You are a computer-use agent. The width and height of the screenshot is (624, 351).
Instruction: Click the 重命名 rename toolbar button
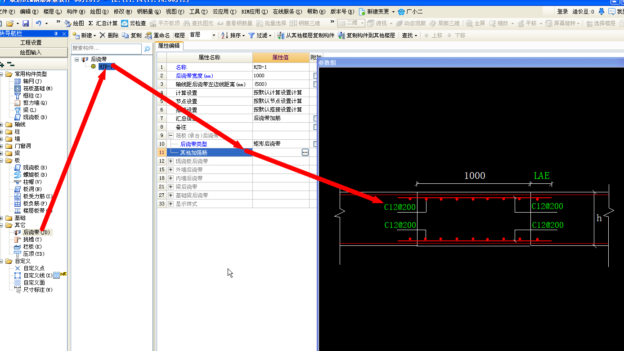tap(158, 35)
